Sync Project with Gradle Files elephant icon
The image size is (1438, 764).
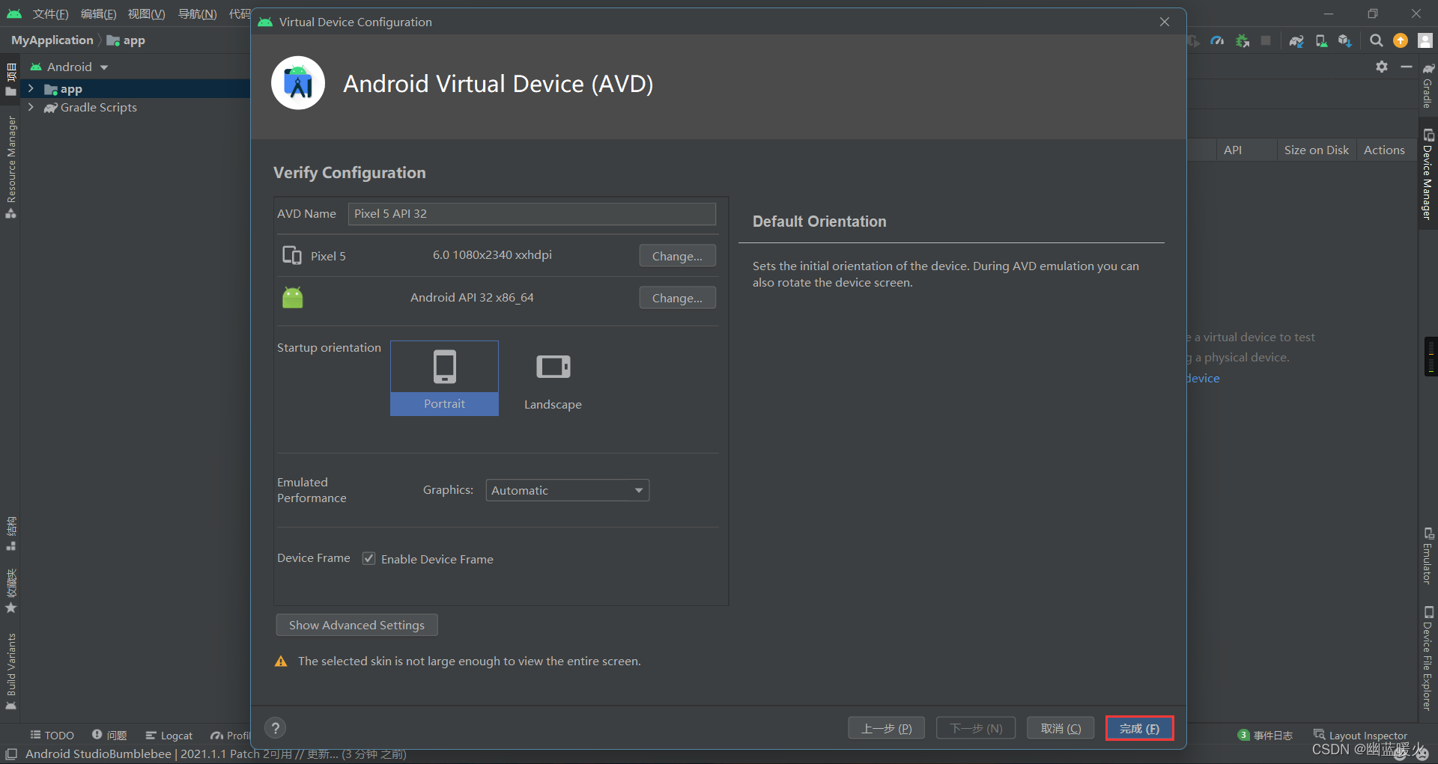click(x=1296, y=40)
